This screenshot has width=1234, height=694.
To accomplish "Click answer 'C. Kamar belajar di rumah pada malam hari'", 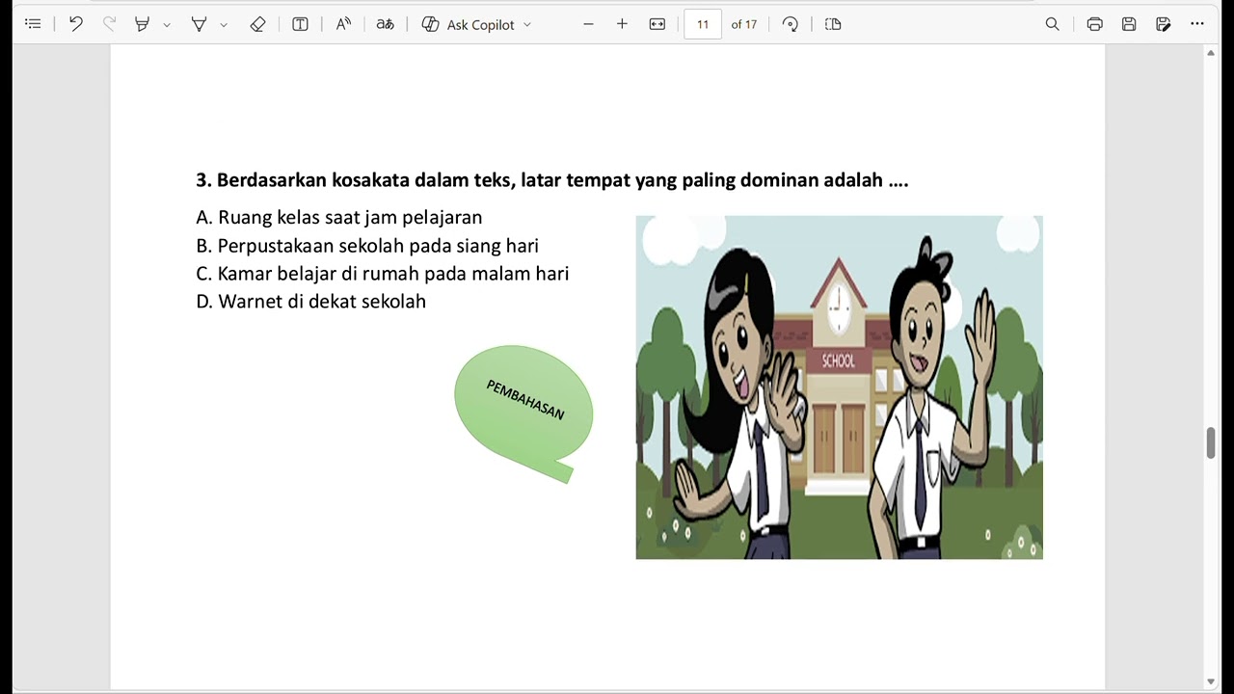I will (x=383, y=274).
